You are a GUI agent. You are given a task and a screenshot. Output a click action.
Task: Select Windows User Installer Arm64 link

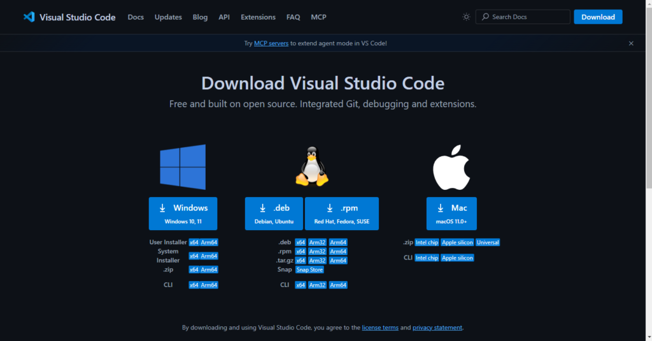[x=209, y=242]
